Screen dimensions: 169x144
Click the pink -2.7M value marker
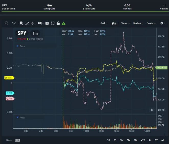10,99
